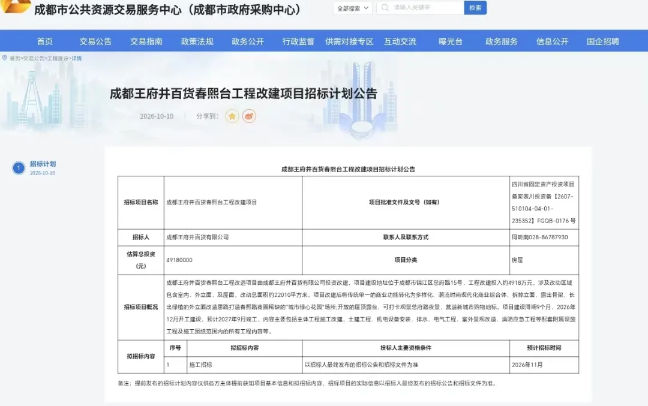Open 国企招聘 menu
This screenshot has height=406, width=648.
(603, 41)
